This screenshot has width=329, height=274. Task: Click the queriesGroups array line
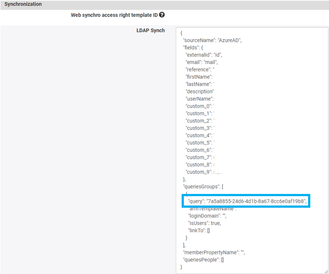pyautogui.click(x=203, y=187)
